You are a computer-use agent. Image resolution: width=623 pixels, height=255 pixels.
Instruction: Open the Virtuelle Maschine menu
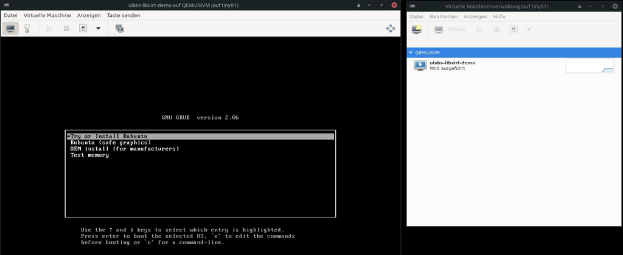(x=47, y=15)
